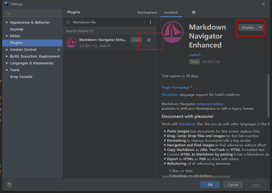Click version 3.0.201.112 in details panel
Screen dimensions: 272x193
(211, 62)
